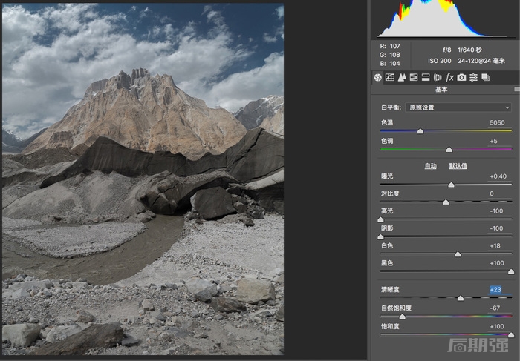
Task: Click the 黑色 value field +100
Action: point(497,263)
